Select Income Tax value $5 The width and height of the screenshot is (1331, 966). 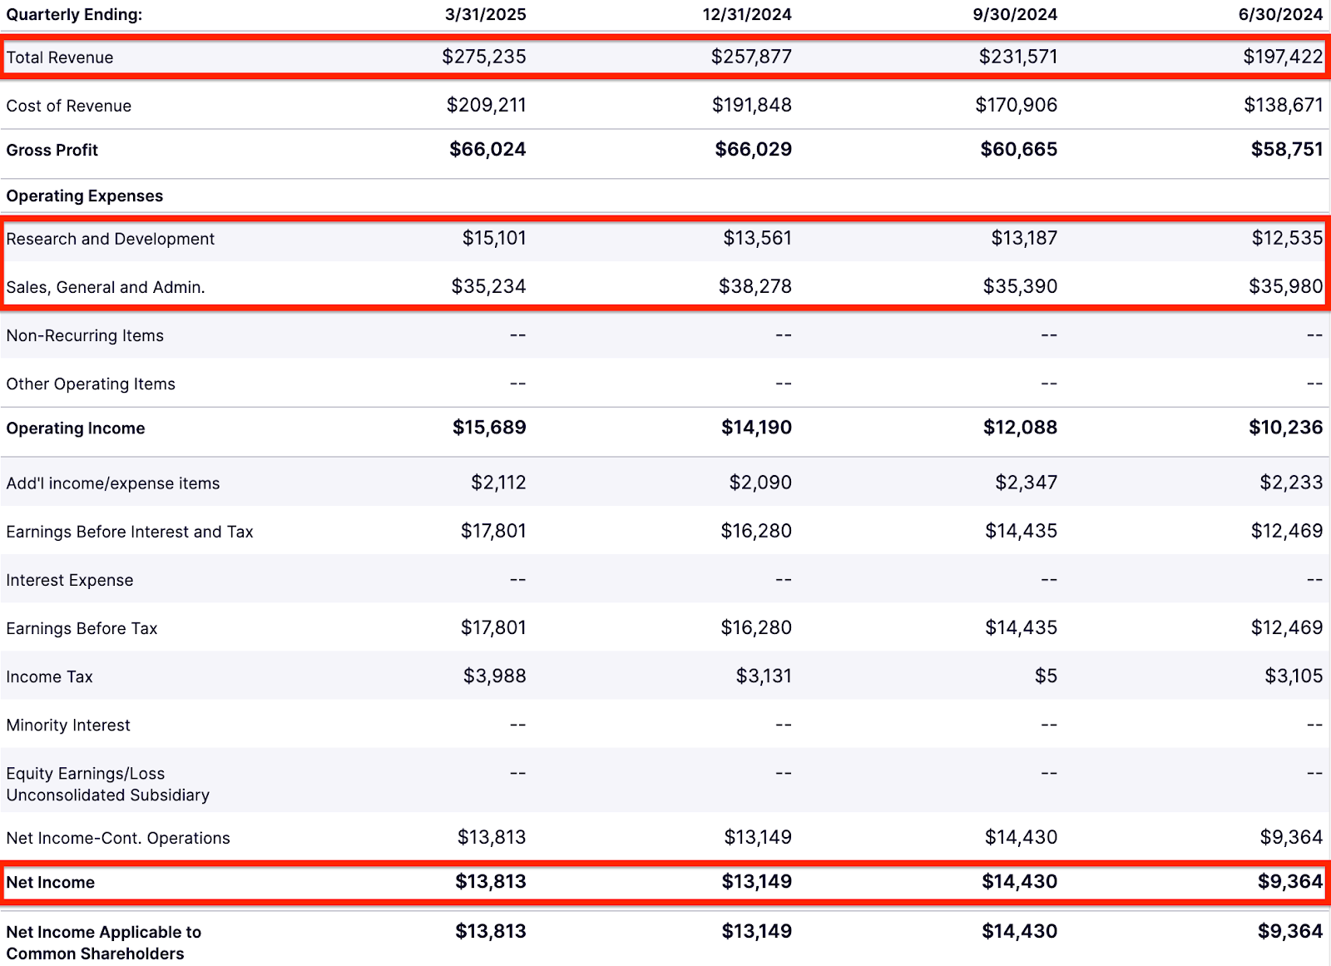1046,676
